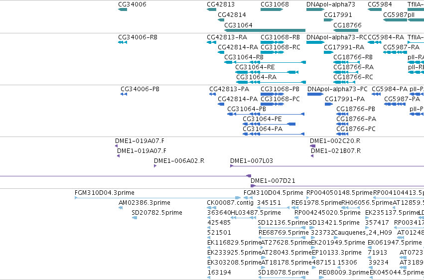The width and height of the screenshot is (424, 280).
Task: Click Cauquenes_24_H09 EST label
Action: pos(363,233)
